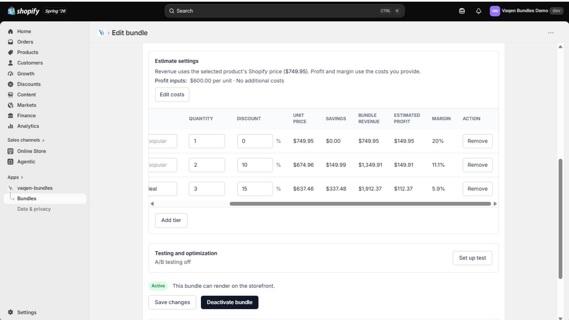The height and width of the screenshot is (320, 569).
Task: Click the Discounts icon in sidebar
Action: (11, 84)
